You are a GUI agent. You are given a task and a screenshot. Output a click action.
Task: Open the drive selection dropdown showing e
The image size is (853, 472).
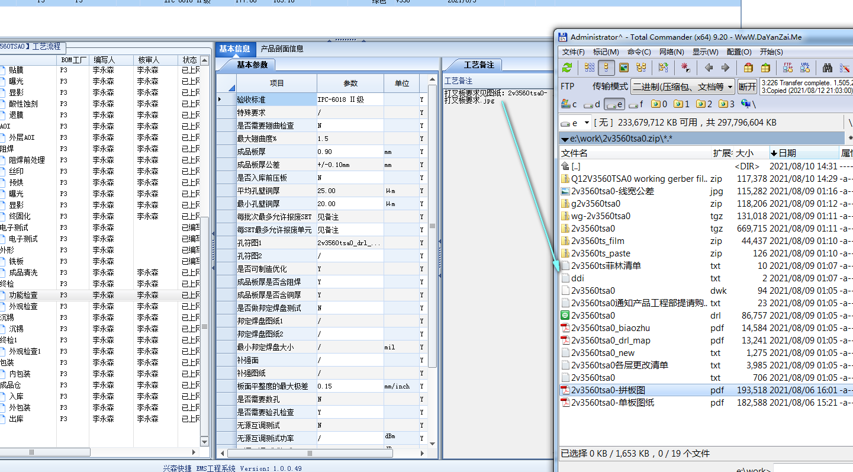coord(576,123)
